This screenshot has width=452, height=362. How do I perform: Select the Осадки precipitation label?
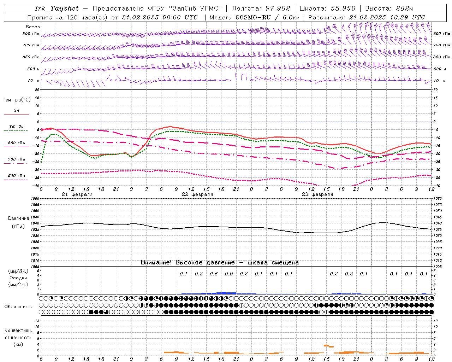(18, 278)
